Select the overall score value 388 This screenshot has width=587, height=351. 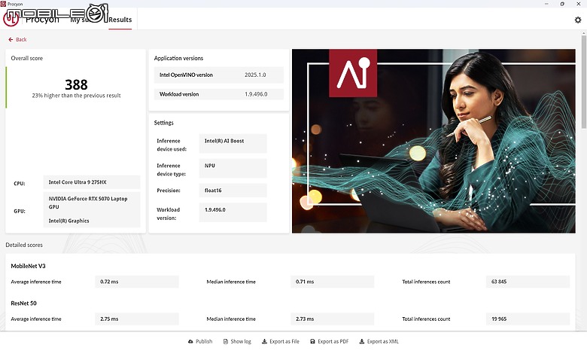pos(76,84)
